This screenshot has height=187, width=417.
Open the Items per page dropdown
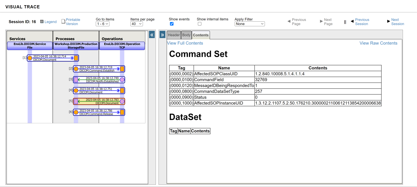(137, 24)
